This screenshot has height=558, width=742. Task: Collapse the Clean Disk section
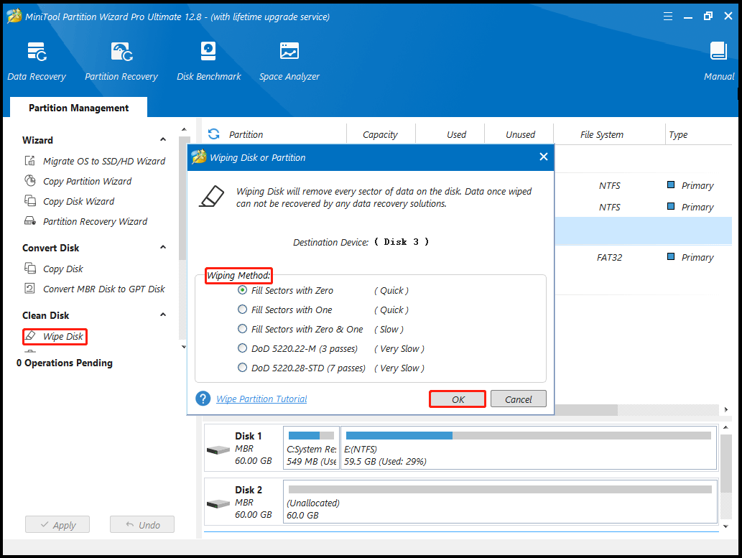(163, 315)
